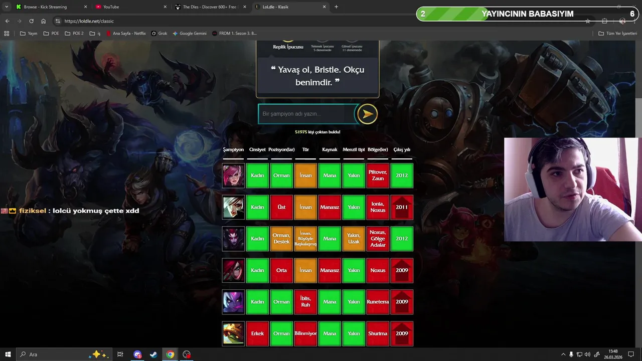Click the Erkek gender cell
The width and height of the screenshot is (642, 361).
[257, 333]
